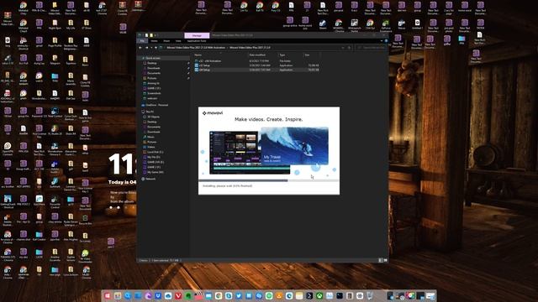Image resolution: width=538 pixels, height=302 pixels.
Task: Open the Recycle Bin in the dock
Action: click(x=370, y=296)
